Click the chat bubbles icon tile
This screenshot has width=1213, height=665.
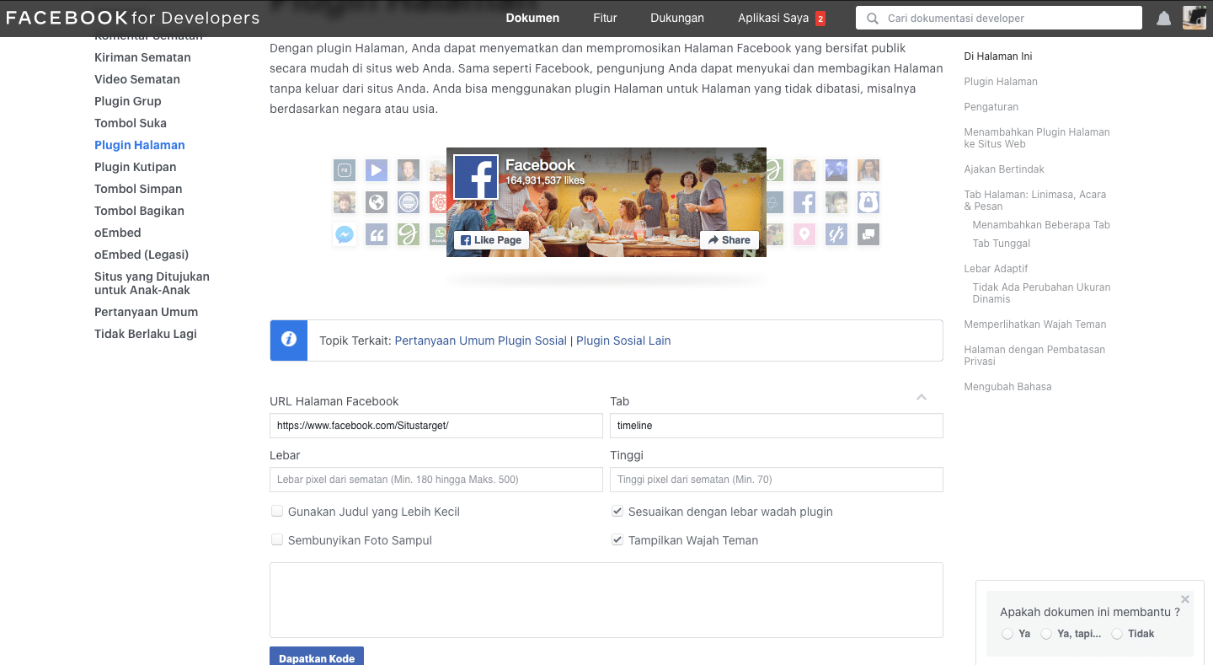click(x=868, y=234)
